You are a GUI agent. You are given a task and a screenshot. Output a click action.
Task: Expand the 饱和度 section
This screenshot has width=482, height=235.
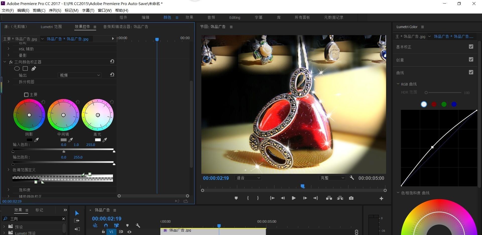pos(9,190)
